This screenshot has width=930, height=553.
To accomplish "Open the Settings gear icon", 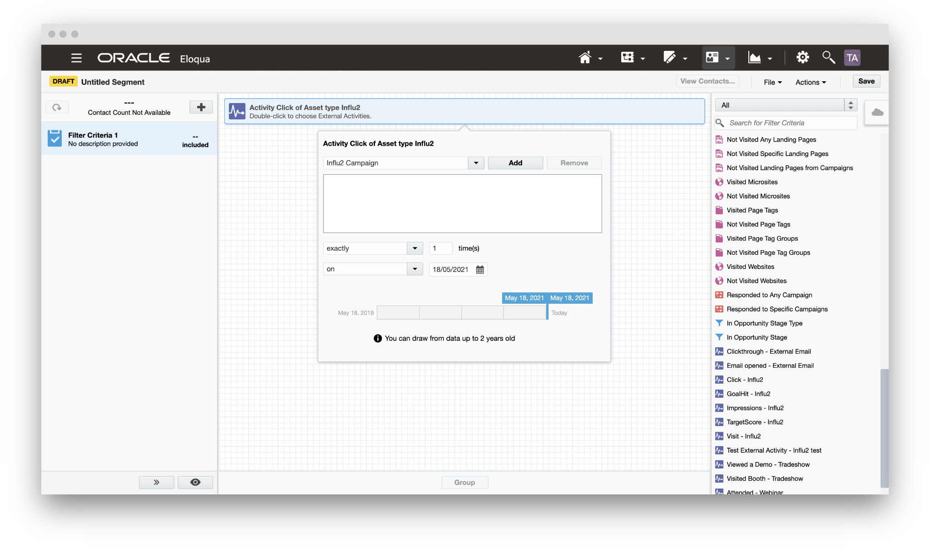I will pos(802,58).
